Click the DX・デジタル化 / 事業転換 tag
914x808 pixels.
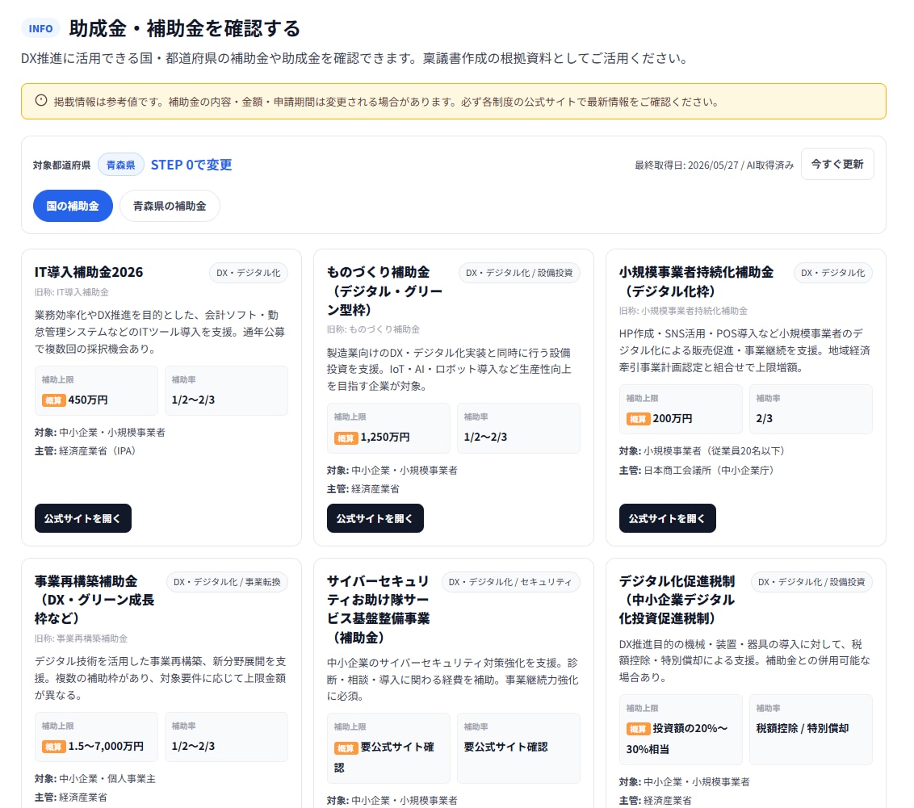(227, 582)
